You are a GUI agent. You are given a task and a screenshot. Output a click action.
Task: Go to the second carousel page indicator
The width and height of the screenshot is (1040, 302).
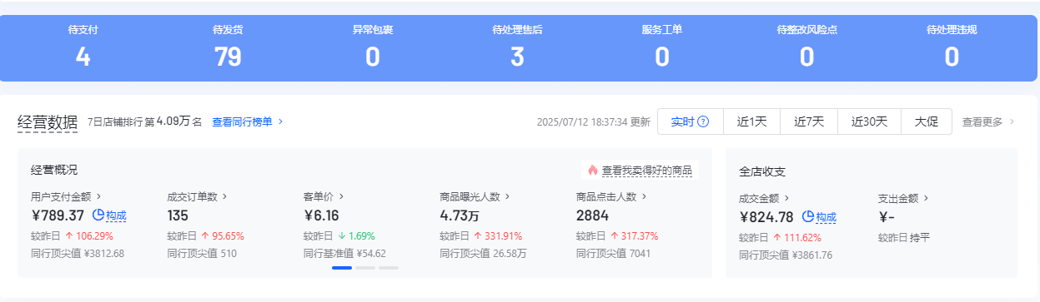pyautogui.click(x=365, y=268)
